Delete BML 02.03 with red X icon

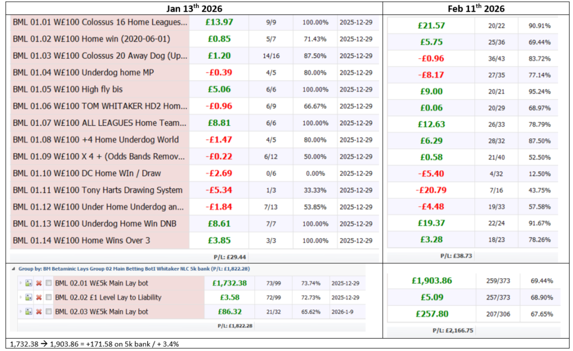(x=39, y=312)
